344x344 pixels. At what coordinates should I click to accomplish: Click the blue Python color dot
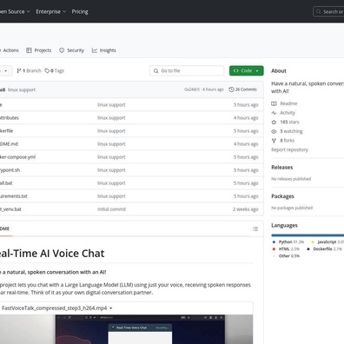click(x=274, y=242)
